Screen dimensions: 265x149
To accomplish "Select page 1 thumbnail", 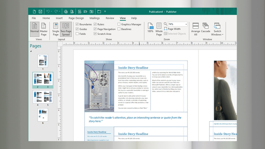I will (43, 61).
